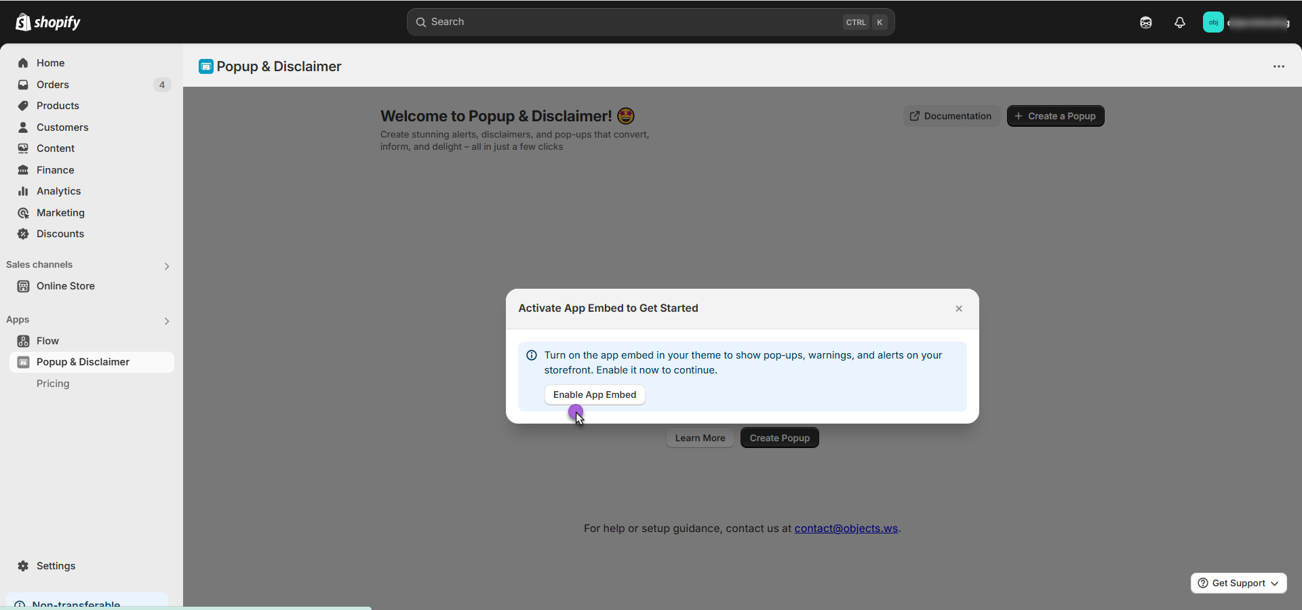Viewport: 1302px width, 610px height.
Task: Click Enable App Embed button
Action: click(x=595, y=394)
